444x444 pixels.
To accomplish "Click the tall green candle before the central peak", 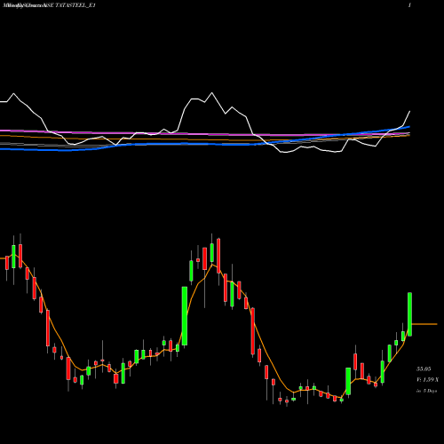I will tap(185, 316).
